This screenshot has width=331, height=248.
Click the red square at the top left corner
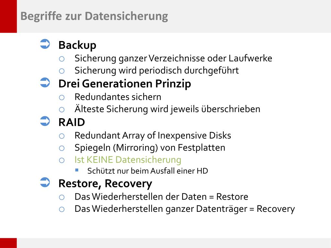point(8,16)
